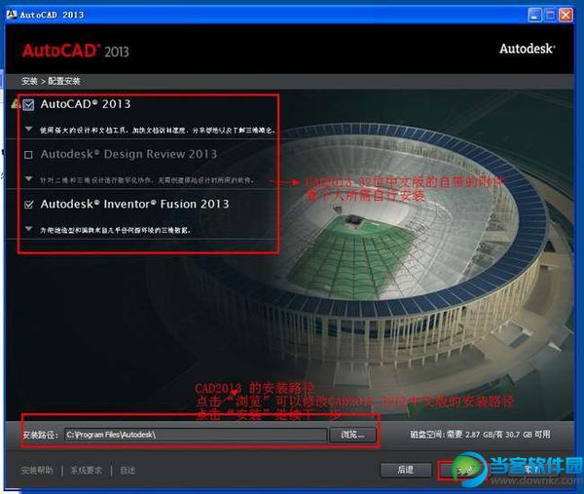Minimize the AutoCAD 2013 installer window
This screenshot has width=584, height=494.
(x=534, y=16)
